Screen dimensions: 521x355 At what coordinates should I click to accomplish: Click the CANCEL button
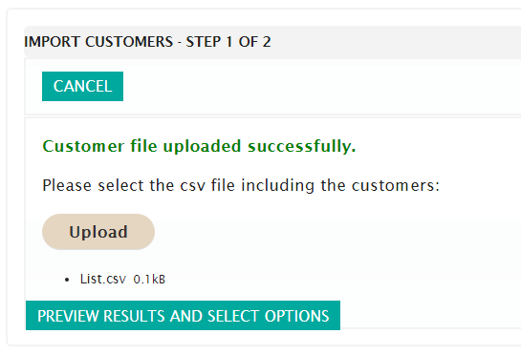(x=82, y=86)
